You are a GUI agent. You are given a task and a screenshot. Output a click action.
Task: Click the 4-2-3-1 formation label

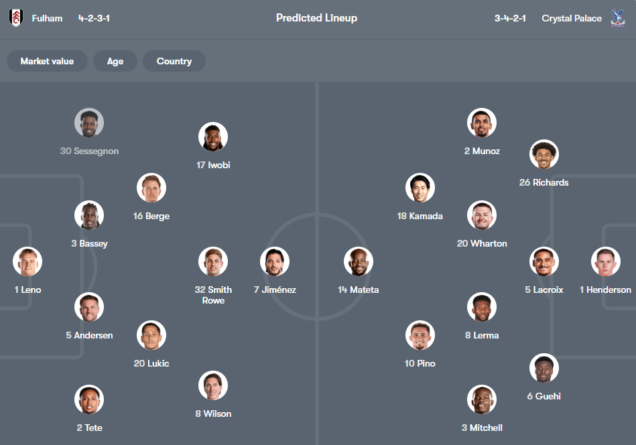pyautogui.click(x=93, y=18)
